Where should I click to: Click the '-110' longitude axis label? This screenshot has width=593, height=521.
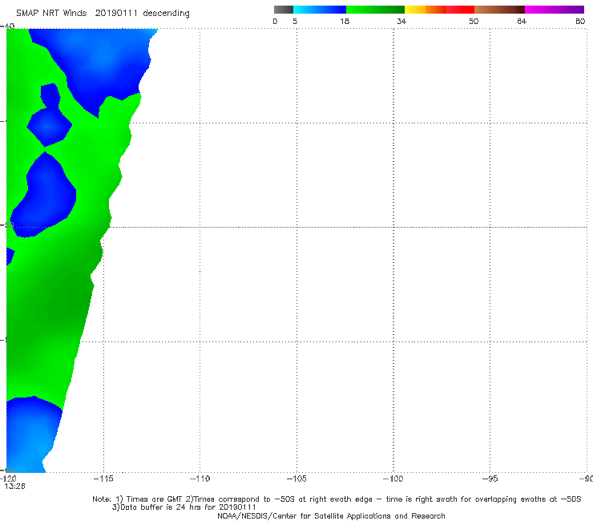200,479
